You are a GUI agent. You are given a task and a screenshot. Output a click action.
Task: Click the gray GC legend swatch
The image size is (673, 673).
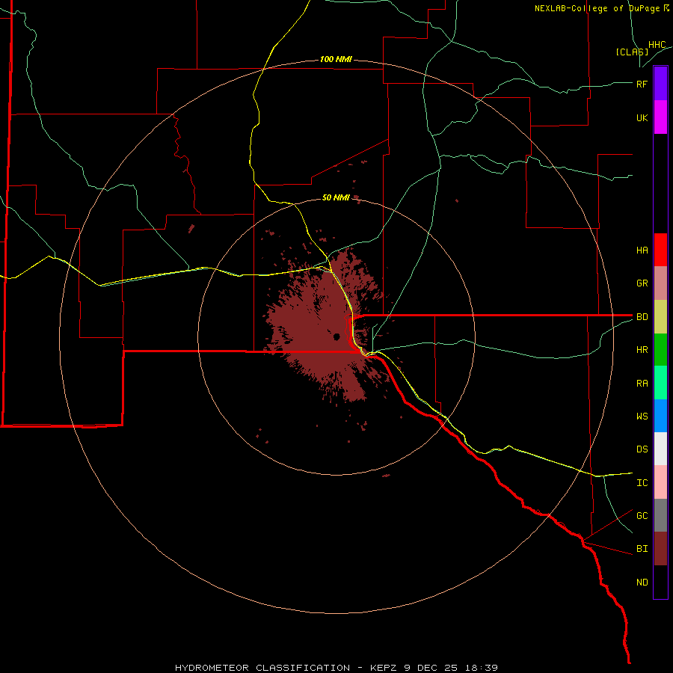(x=660, y=515)
